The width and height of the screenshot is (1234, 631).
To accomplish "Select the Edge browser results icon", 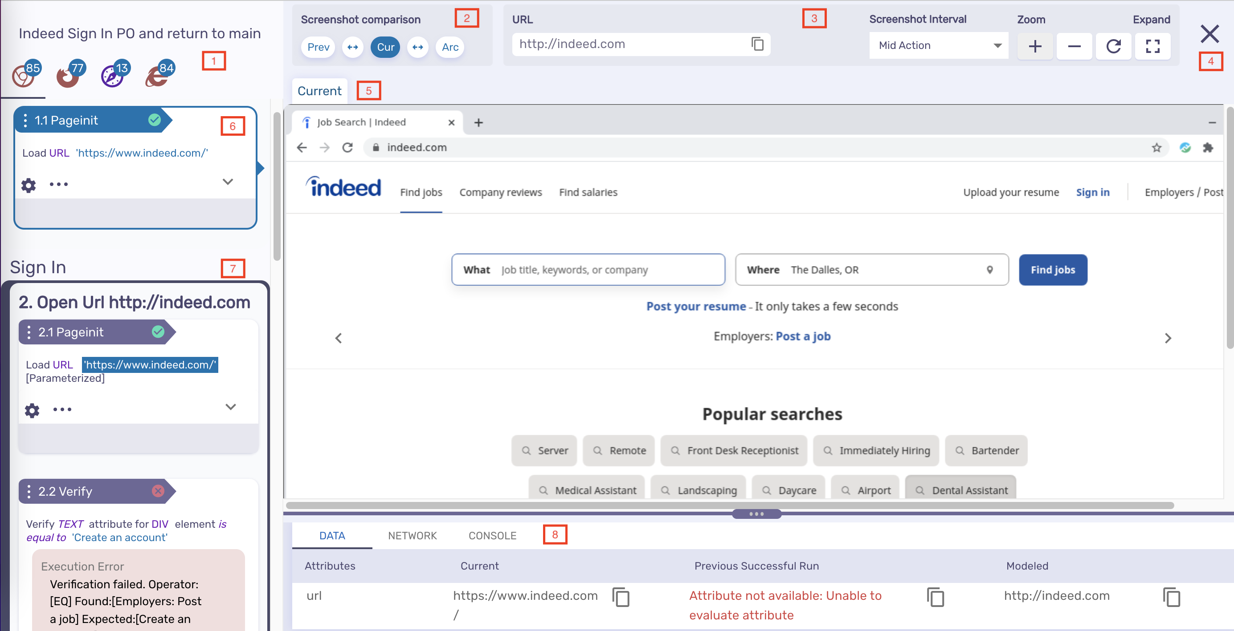I will click(x=156, y=77).
